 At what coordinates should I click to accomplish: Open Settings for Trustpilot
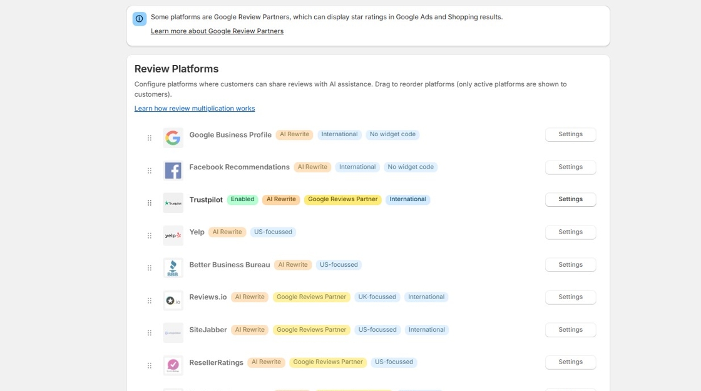click(570, 199)
